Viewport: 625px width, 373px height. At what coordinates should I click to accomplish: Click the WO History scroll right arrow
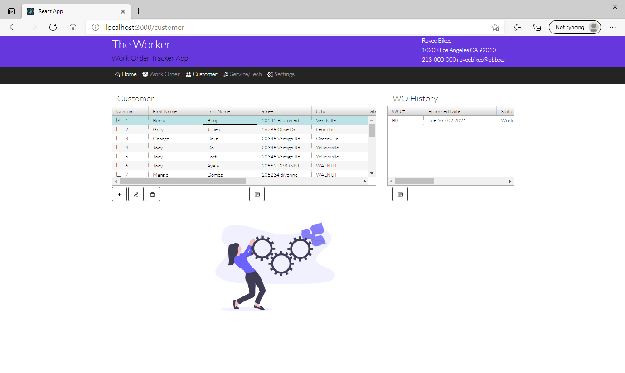click(x=510, y=181)
